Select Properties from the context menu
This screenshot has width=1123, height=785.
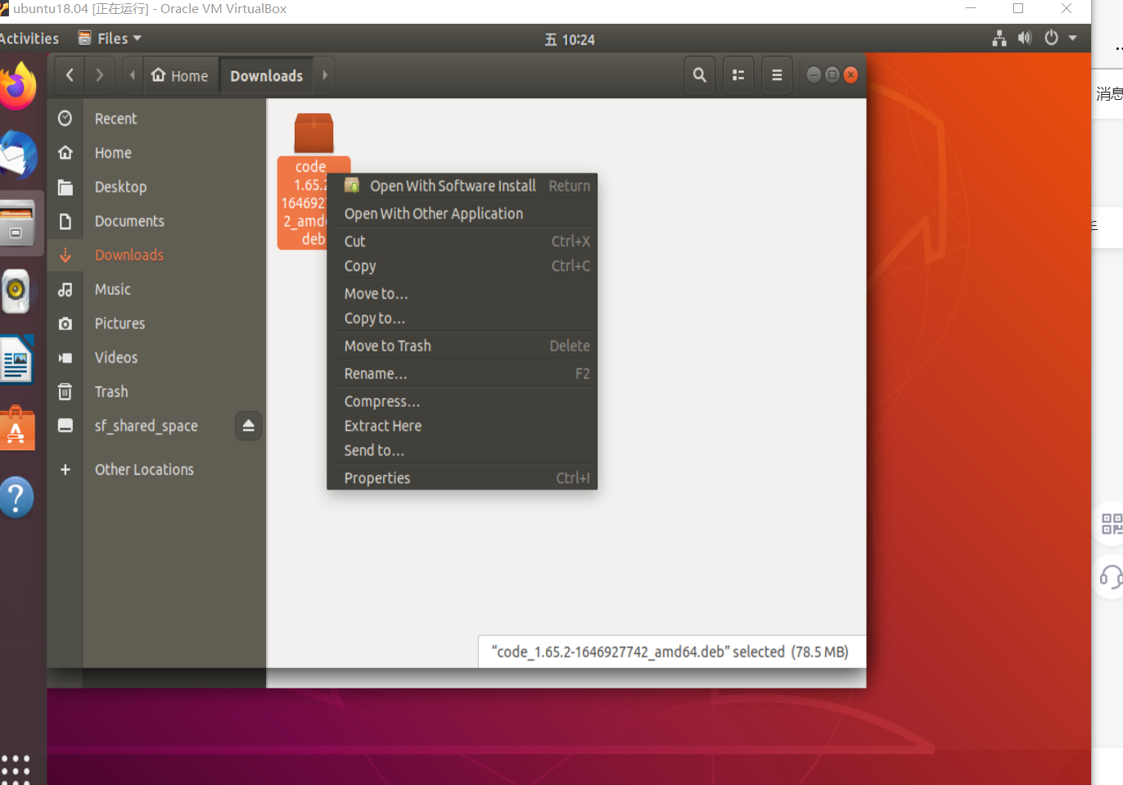pos(377,477)
